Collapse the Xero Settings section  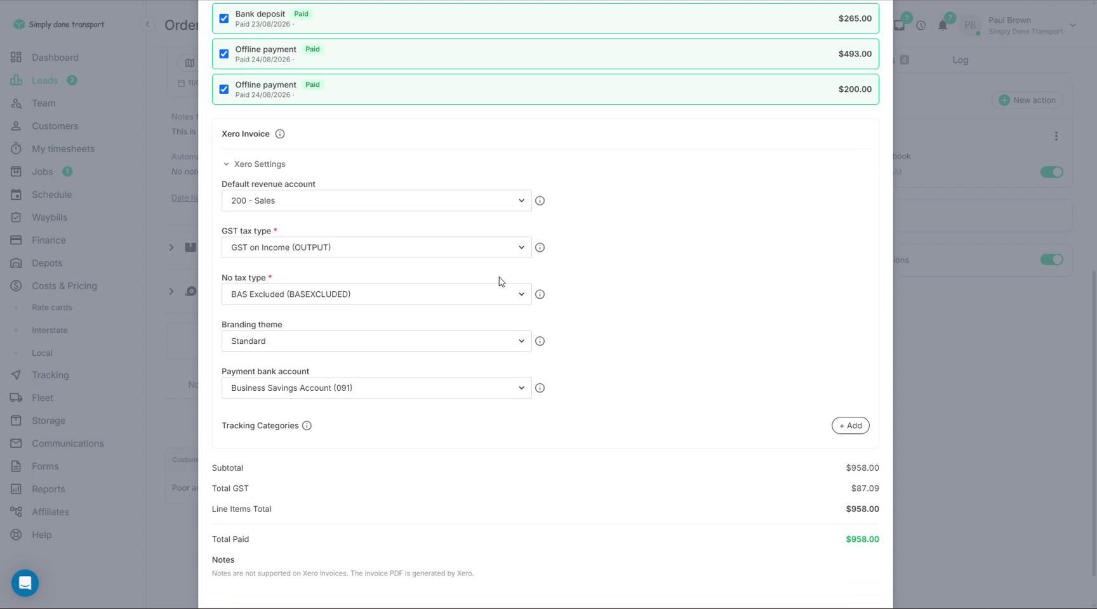254,164
